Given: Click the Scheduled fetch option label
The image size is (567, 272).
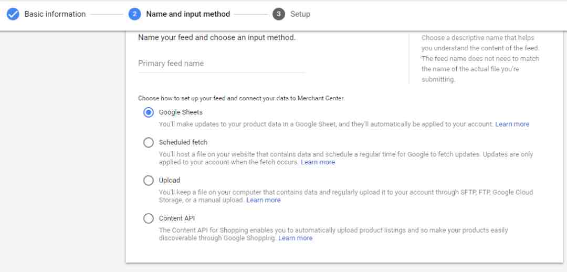Looking at the screenshot, I should [183, 142].
